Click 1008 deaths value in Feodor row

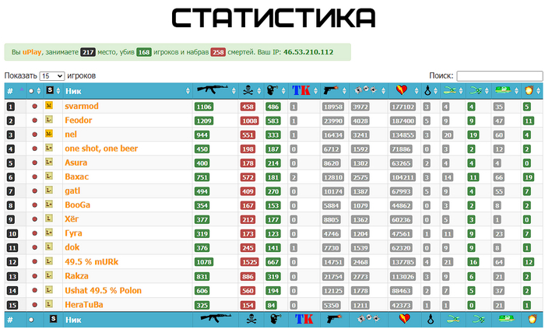(x=250, y=121)
